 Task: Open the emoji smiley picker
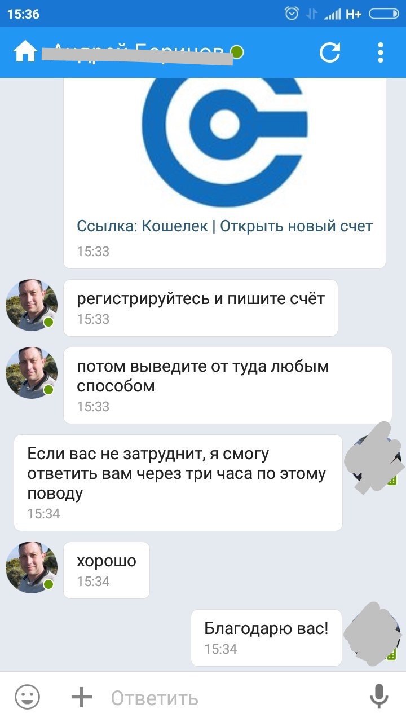coord(27,698)
